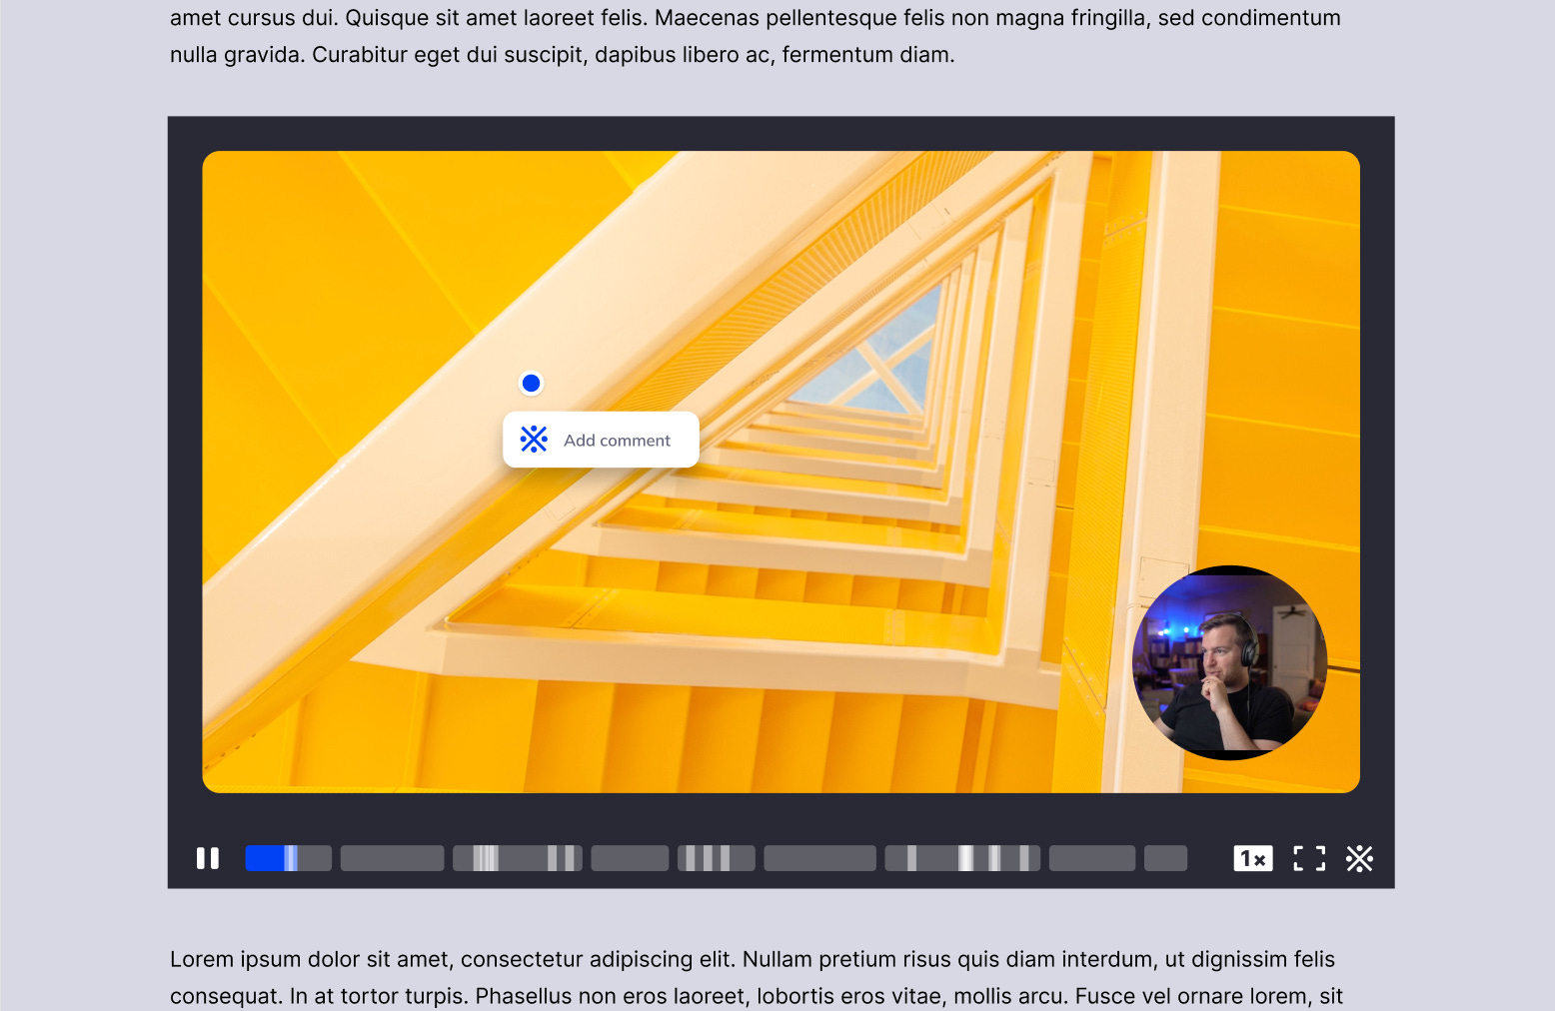This screenshot has height=1011, width=1555.
Task: Jump to the fourth timeline segment
Action: coord(630,858)
